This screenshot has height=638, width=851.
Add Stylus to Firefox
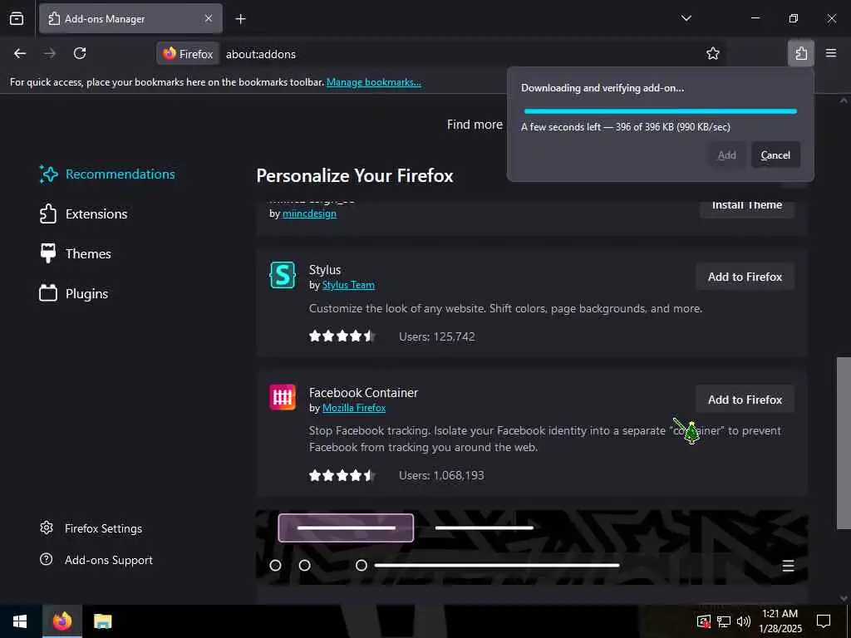coord(745,277)
